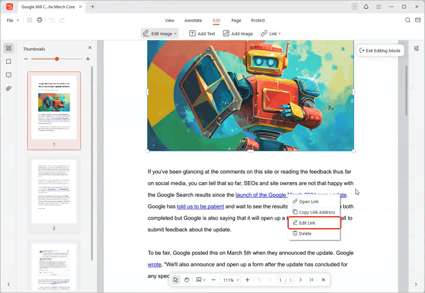Open a new tab with plus button

tap(93, 7)
